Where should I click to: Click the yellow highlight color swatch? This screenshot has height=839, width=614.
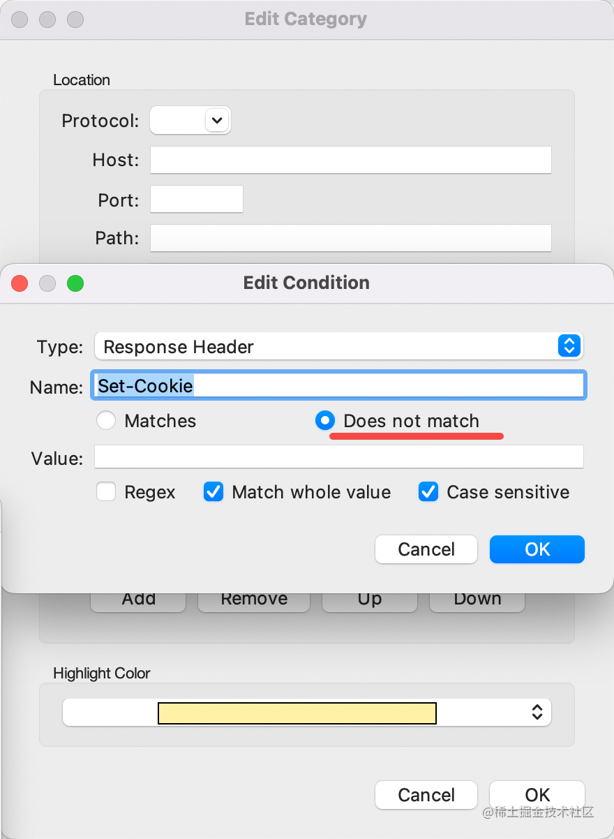click(x=297, y=713)
